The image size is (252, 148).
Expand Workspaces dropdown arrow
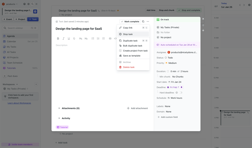click(17, 84)
